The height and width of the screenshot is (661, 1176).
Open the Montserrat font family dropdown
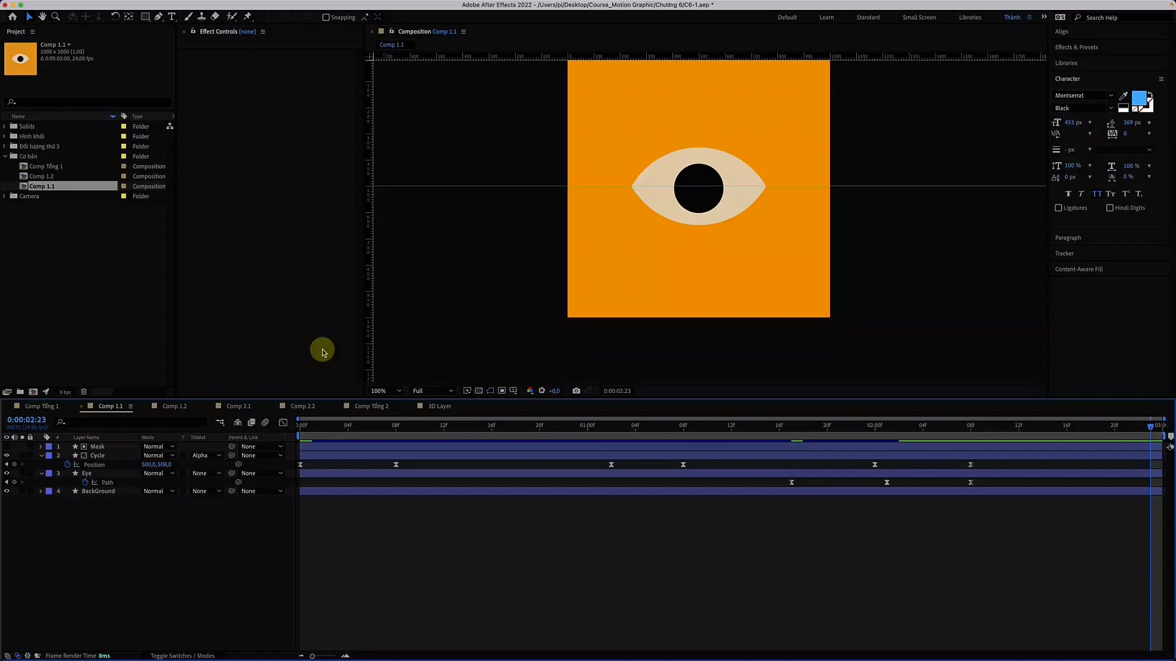tap(1084, 95)
